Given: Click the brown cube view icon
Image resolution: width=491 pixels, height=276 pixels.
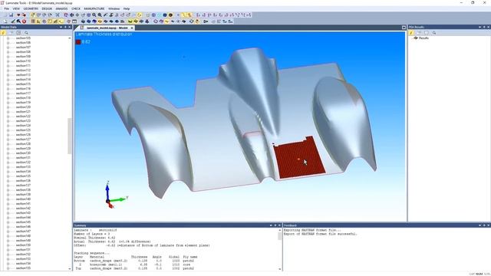Looking at the screenshot, I should click(170, 15).
